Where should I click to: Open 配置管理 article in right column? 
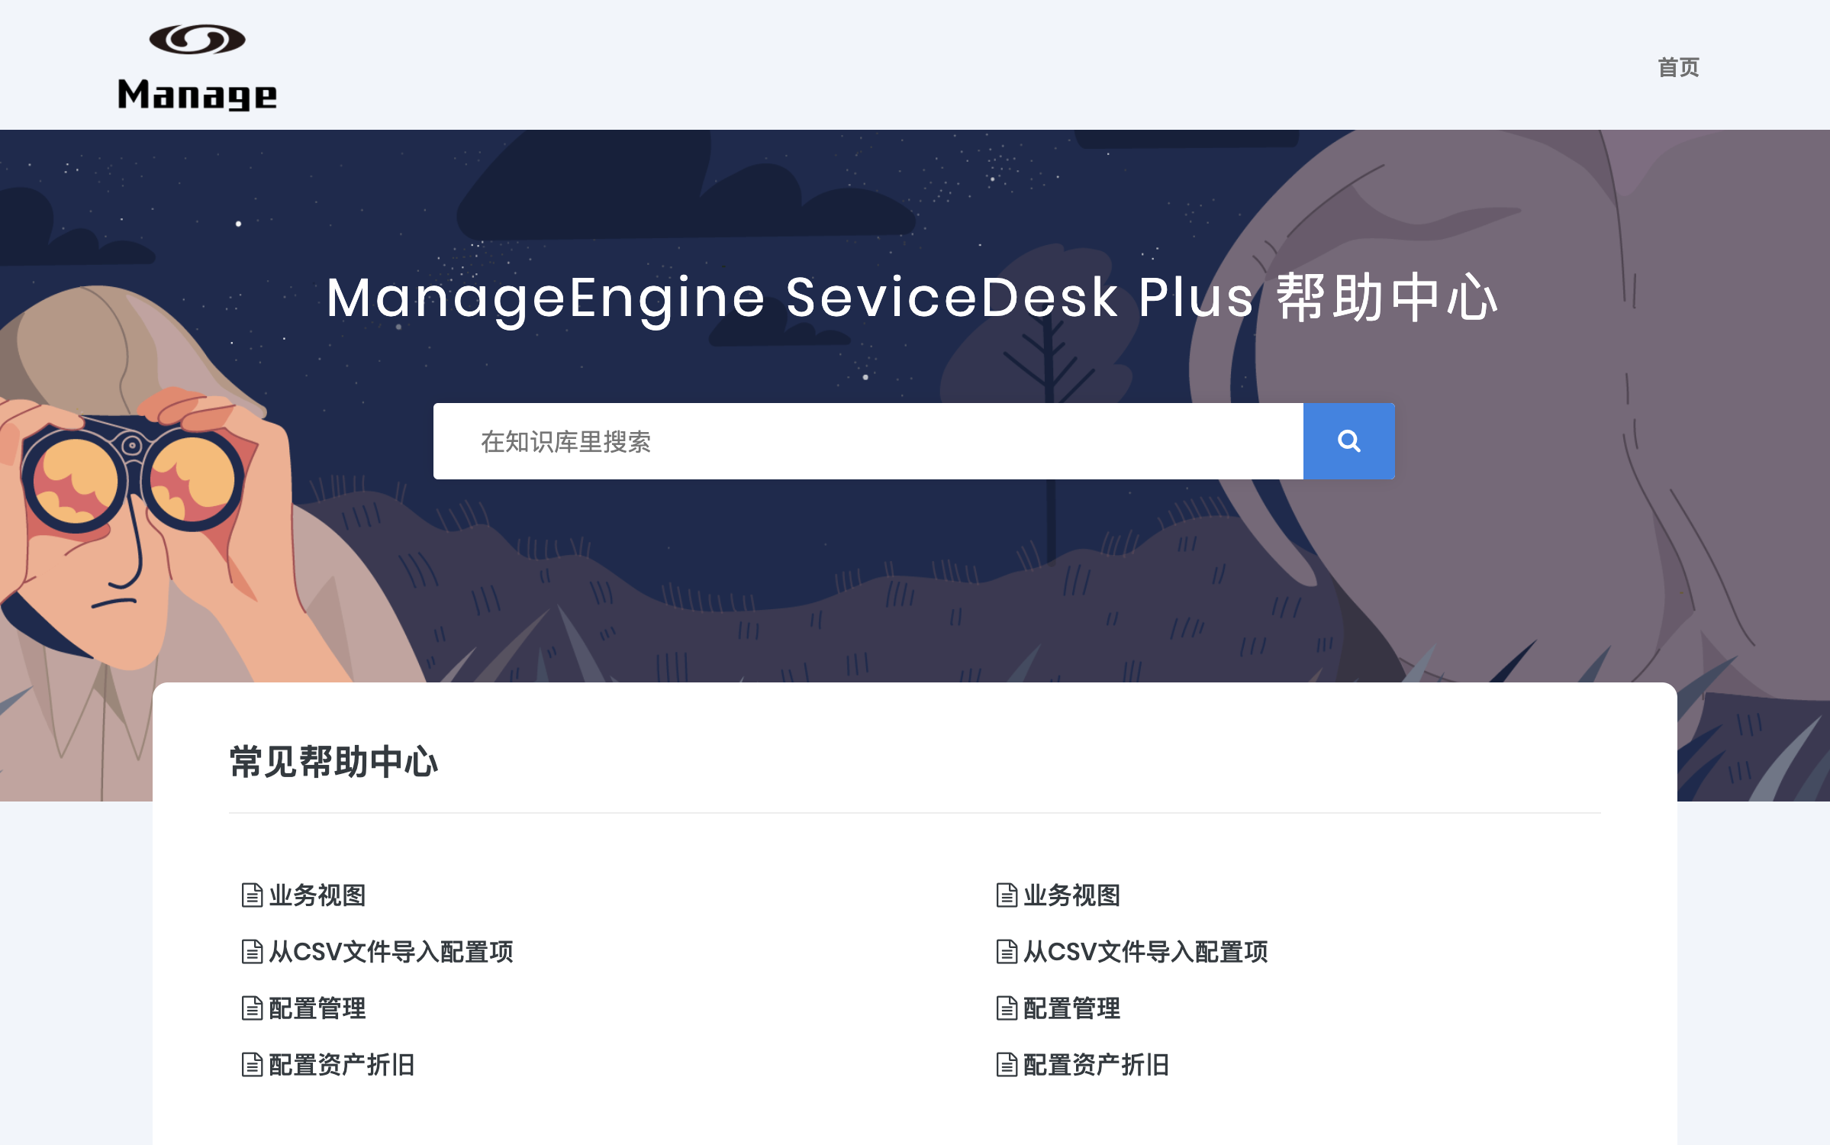(1071, 1008)
